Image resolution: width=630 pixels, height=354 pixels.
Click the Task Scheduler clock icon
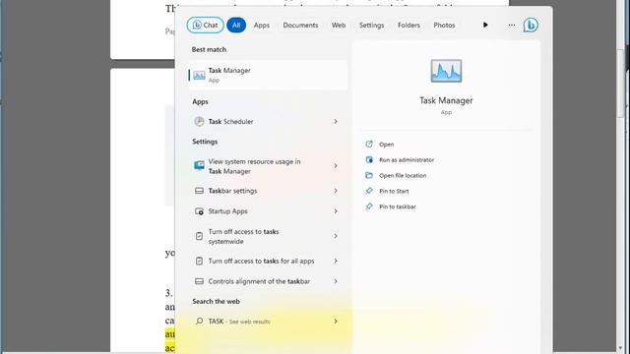(199, 121)
